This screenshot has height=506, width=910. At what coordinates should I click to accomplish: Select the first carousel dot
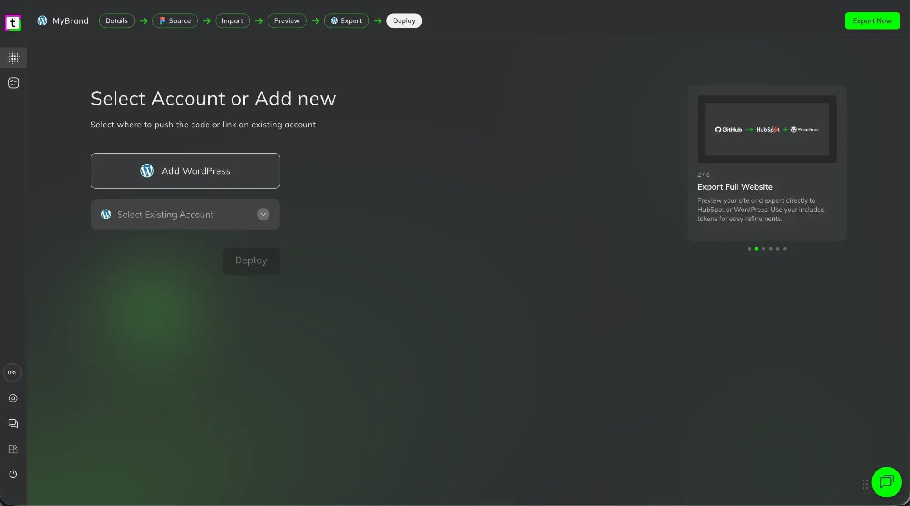749,249
